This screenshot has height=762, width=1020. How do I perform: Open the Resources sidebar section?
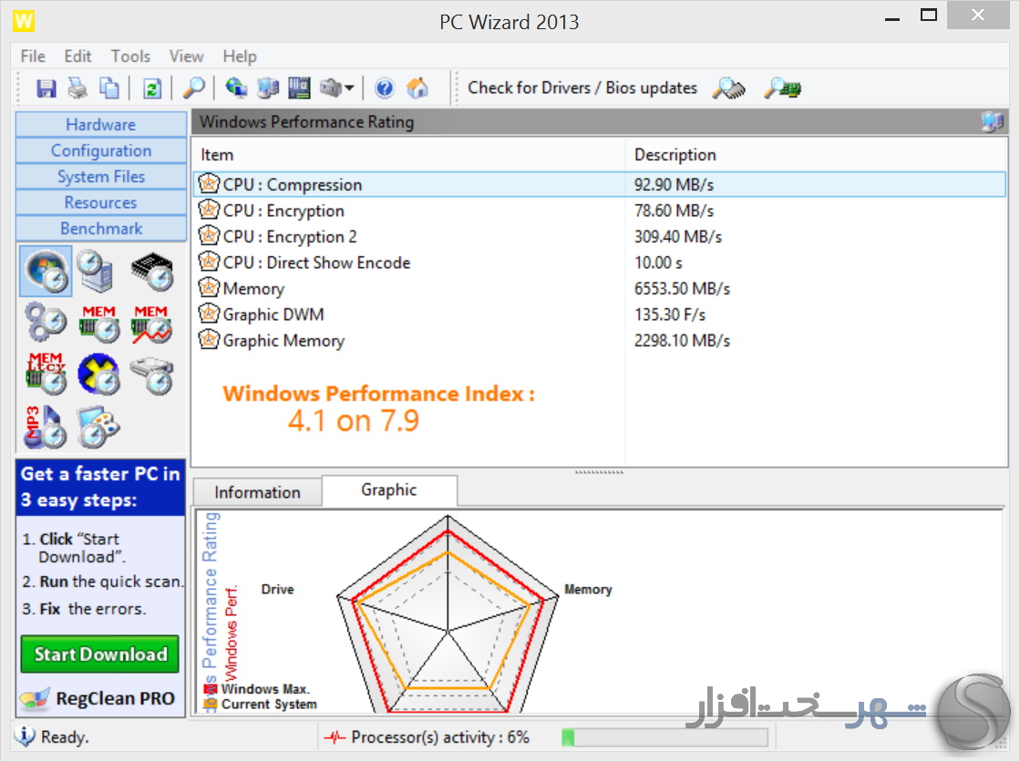pos(101,202)
